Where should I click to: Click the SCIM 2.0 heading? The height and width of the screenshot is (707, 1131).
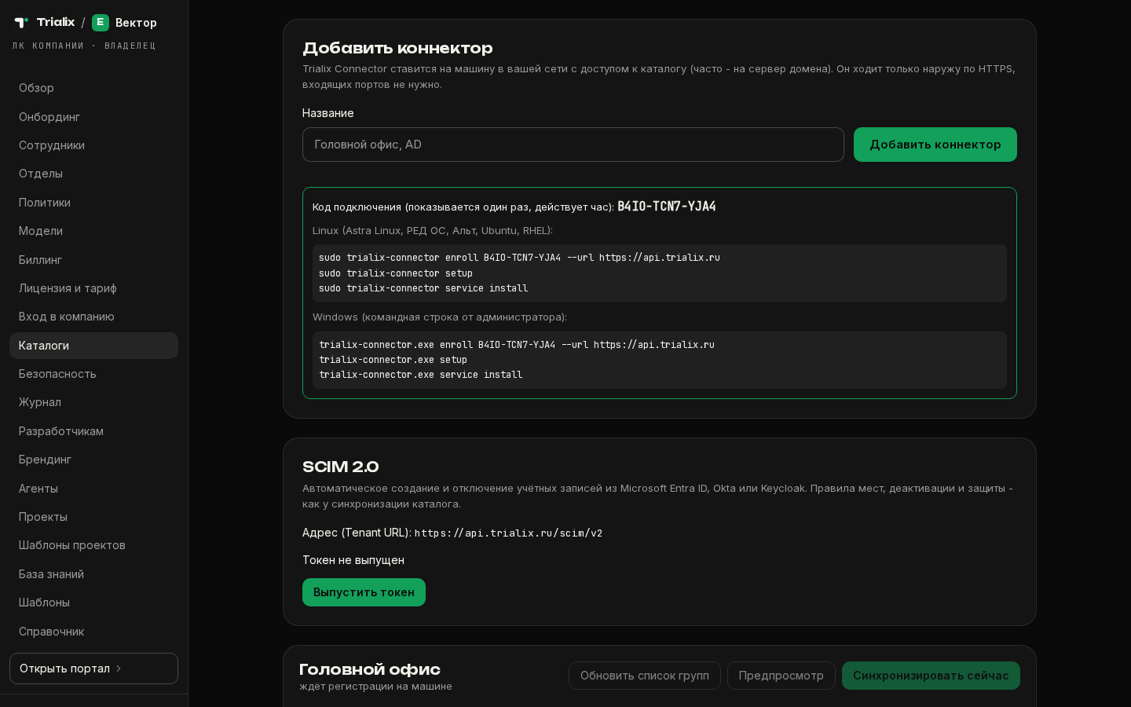coord(341,467)
